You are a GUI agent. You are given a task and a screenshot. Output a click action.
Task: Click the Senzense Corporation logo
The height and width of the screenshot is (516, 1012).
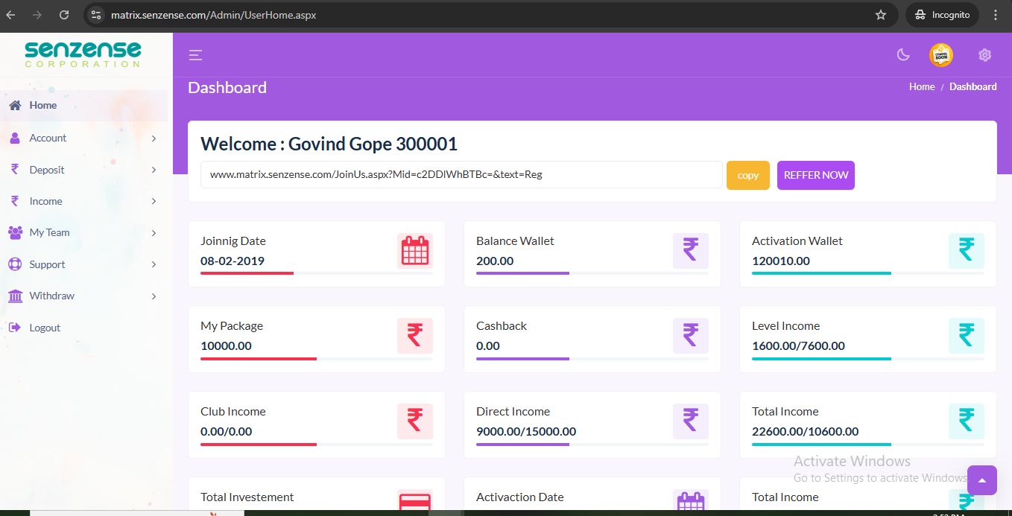point(83,54)
